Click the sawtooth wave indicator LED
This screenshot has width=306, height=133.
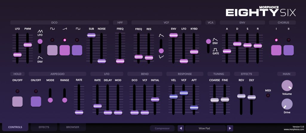65,40
